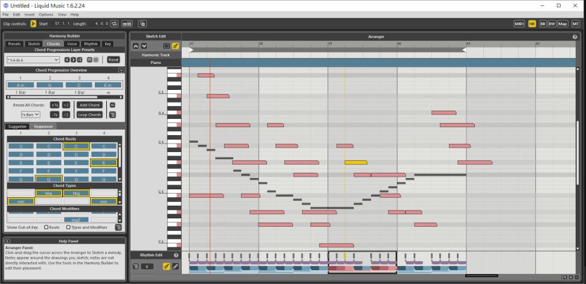
Task: Enable Show Out-of-Key Roots checkbox
Action: coord(46,227)
